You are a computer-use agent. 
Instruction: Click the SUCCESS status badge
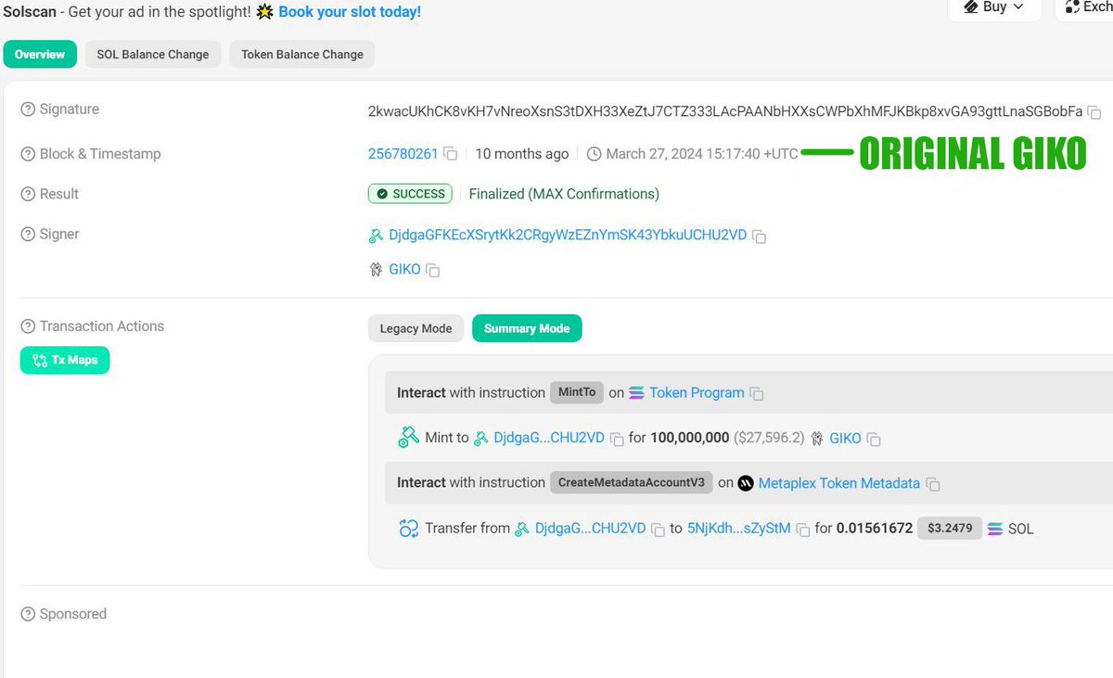411,194
